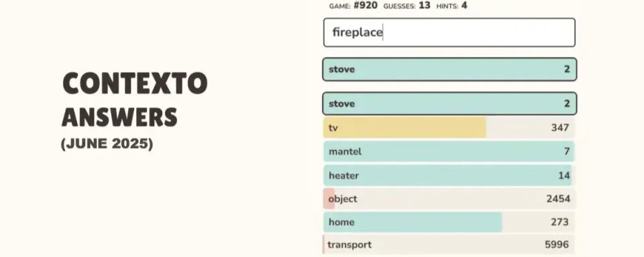Click the ANSWERS heading
644x257 pixels.
click(119, 117)
